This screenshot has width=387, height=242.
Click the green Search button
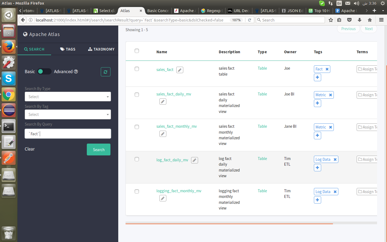click(x=99, y=150)
